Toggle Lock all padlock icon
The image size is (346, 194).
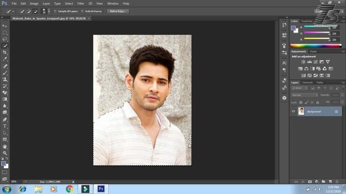point(317,102)
